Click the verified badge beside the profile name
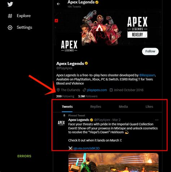 coord(86,63)
